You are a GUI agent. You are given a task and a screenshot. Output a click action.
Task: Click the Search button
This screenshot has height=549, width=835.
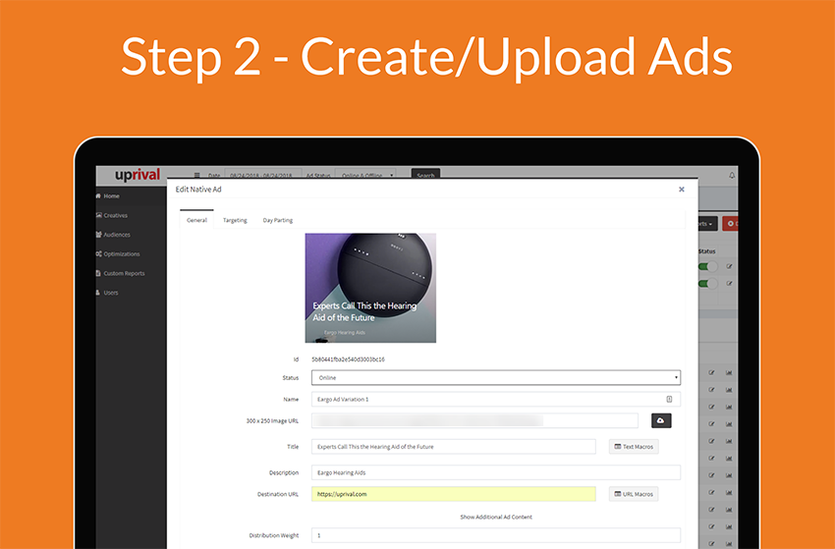[x=425, y=174]
